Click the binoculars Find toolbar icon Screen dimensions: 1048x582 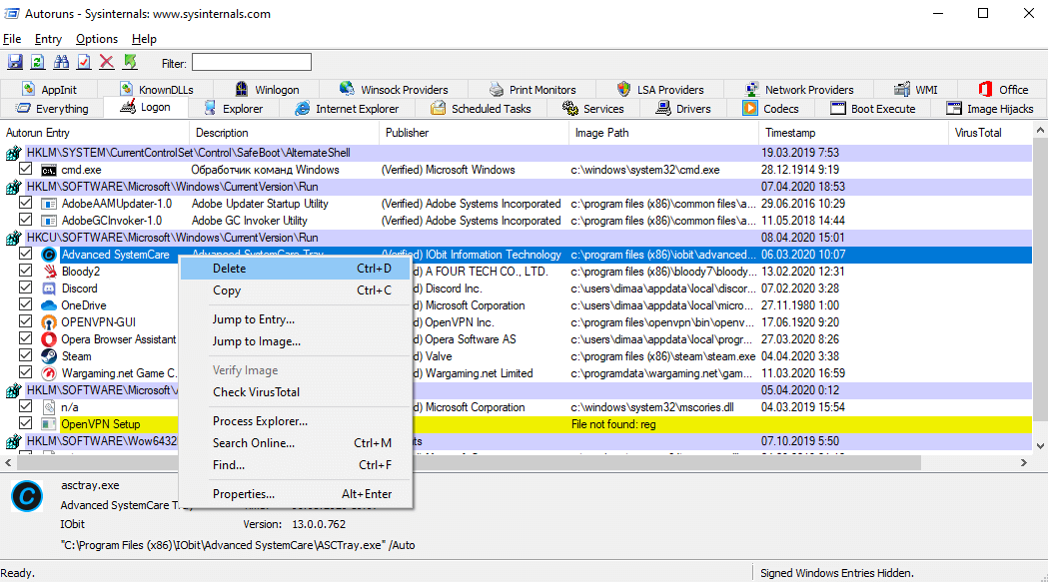(x=61, y=63)
